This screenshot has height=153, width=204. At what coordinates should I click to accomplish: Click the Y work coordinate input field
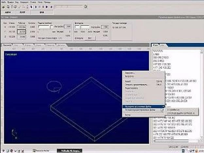(21, 32)
